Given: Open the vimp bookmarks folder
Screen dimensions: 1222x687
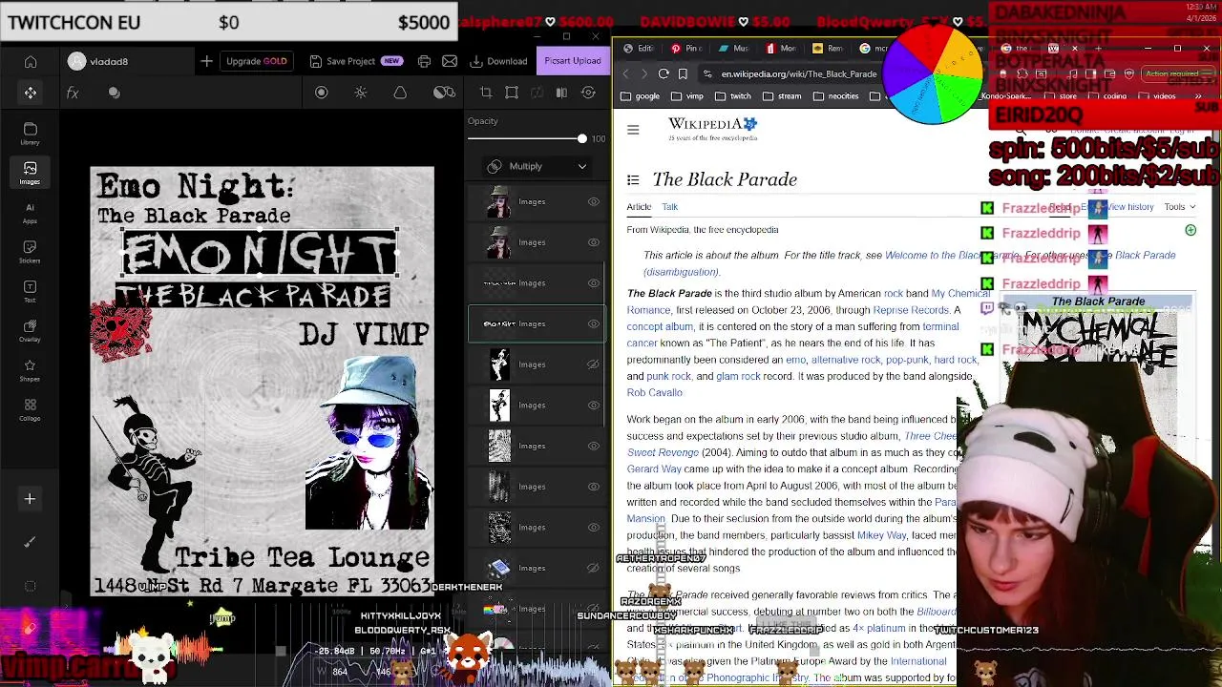Looking at the screenshot, I should (x=686, y=96).
